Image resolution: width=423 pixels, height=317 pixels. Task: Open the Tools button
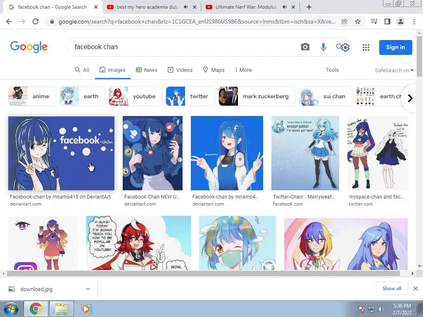tap(332, 70)
